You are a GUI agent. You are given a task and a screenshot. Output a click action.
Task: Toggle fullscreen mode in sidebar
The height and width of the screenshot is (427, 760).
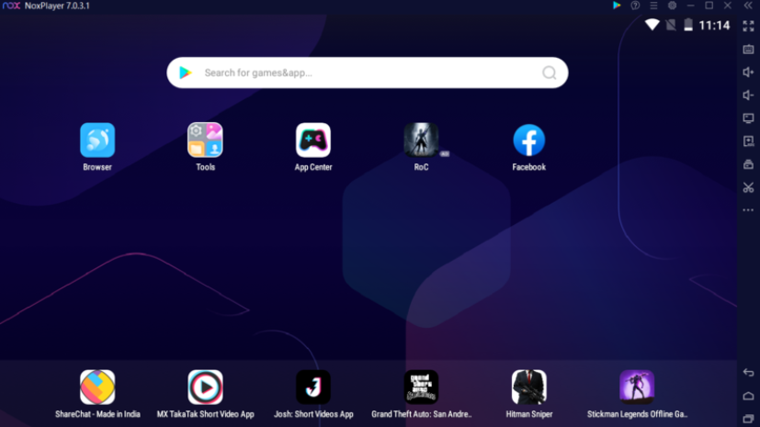(748, 26)
